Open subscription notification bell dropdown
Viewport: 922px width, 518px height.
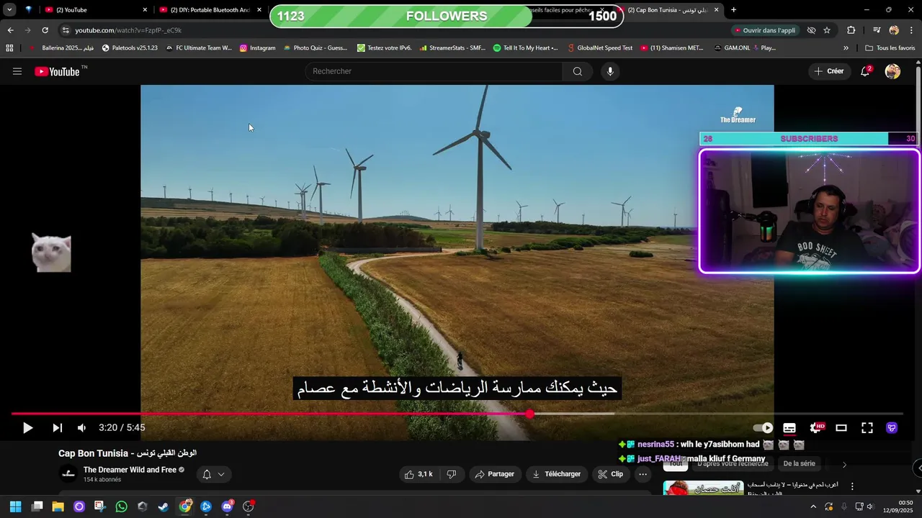tap(214, 474)
